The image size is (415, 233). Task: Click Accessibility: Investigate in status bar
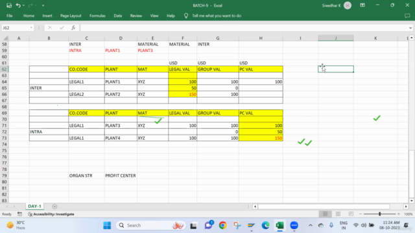pos(51,214)
